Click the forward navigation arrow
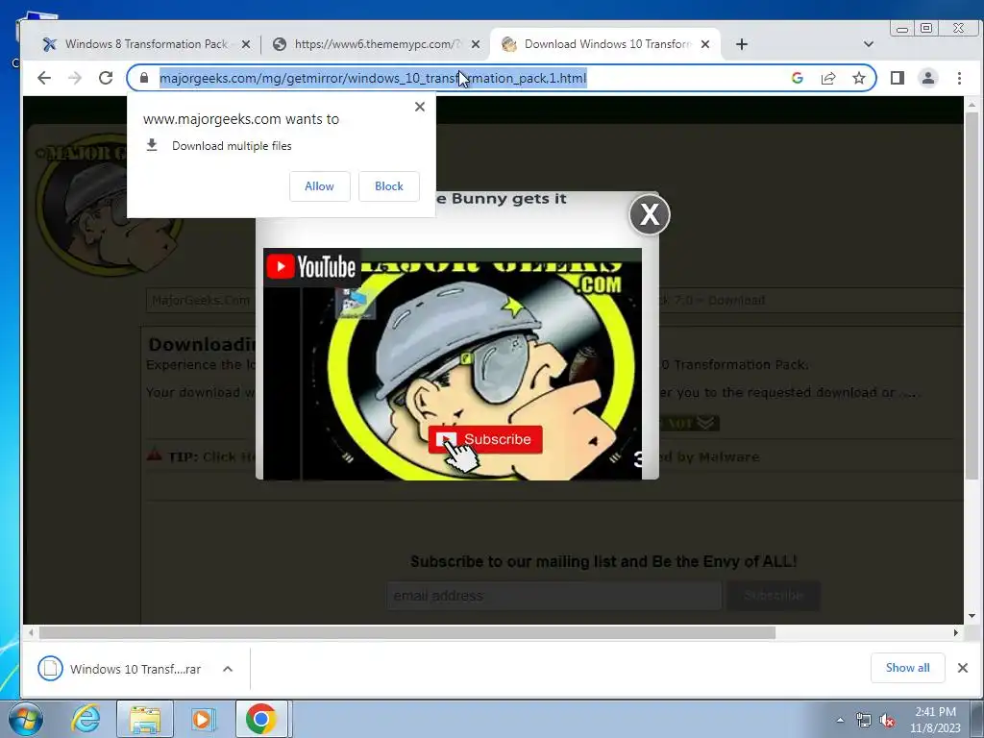 pyautogui.click(x=75, y=78)
